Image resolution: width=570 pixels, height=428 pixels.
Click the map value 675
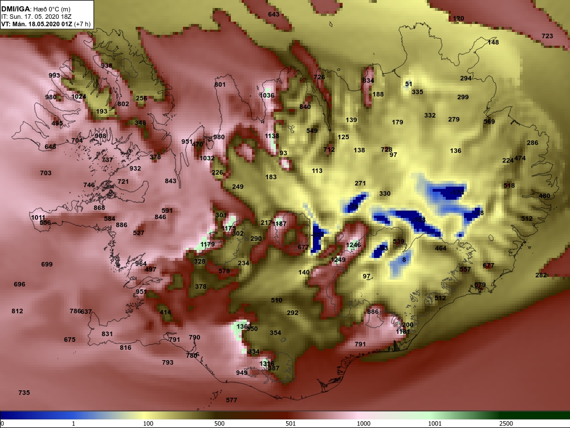(x=70, y=340)
